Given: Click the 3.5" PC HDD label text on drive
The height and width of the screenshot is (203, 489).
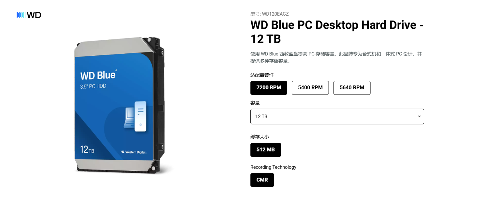Looking at the screenshot, I should 93,86.
